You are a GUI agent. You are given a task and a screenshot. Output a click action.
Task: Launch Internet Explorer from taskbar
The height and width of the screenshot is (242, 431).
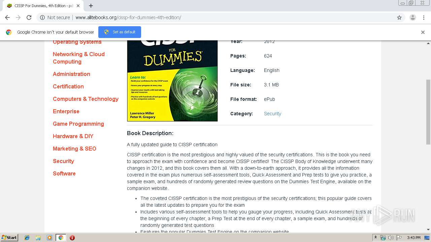27,238
